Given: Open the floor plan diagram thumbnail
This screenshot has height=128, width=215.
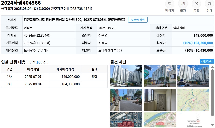Looking at the screenshot, I should pos(193,120).
